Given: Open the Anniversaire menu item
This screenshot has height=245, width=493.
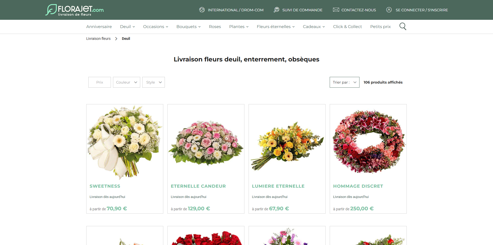Looking at the screenshot, I should [99, 26].
